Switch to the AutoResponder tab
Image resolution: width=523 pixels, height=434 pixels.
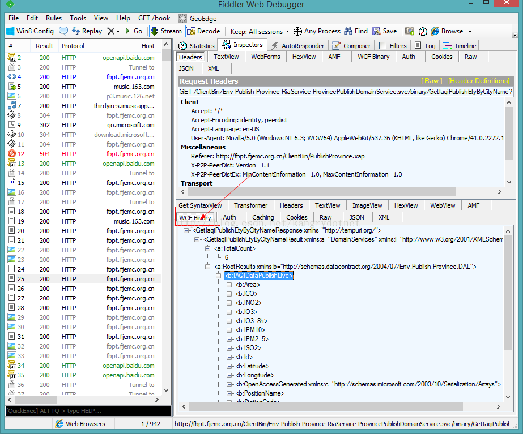tap(298, 46)
